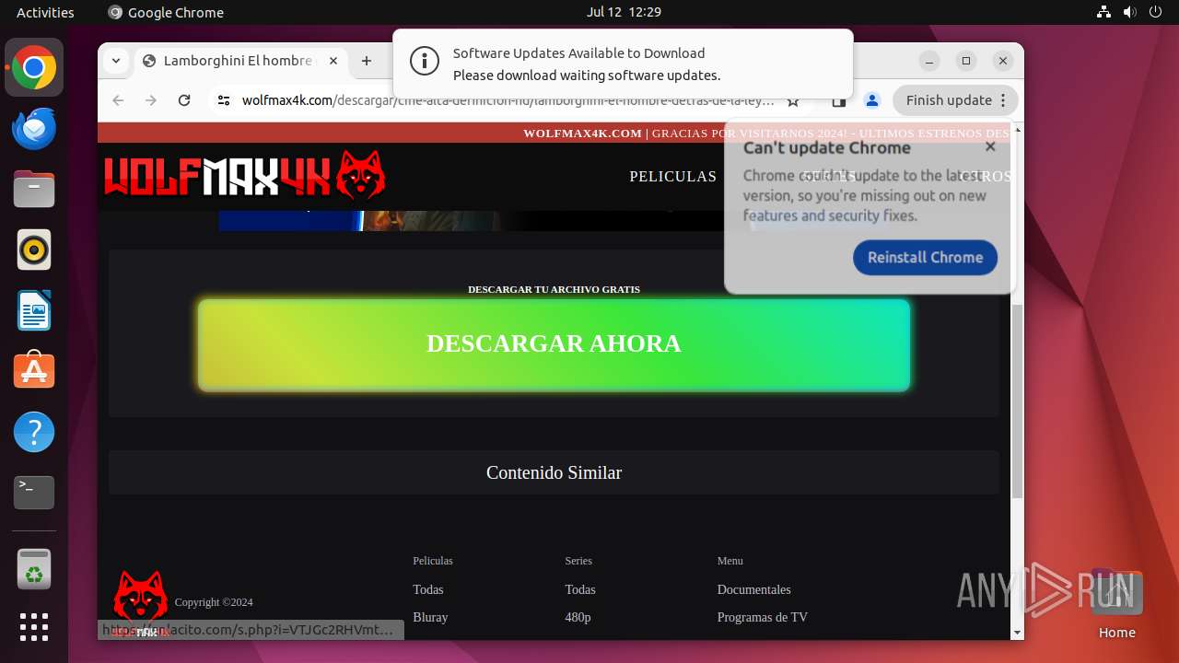The height and width of the screenshot is (663, 1179).
Task: Close the Lamborghini El hombre tab
Action: pos(333,61)
